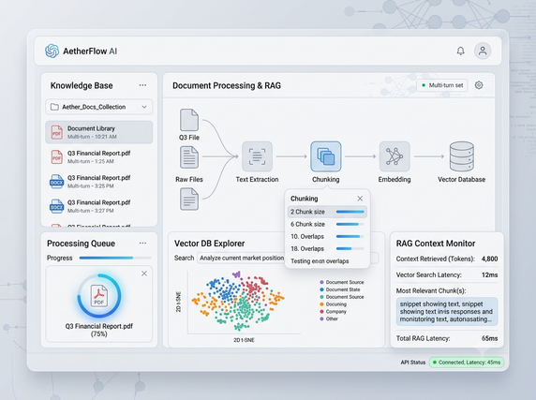The image size is (536, 400).
Task: Open Processing Queue three-dot menu
Action: point(142,244)
